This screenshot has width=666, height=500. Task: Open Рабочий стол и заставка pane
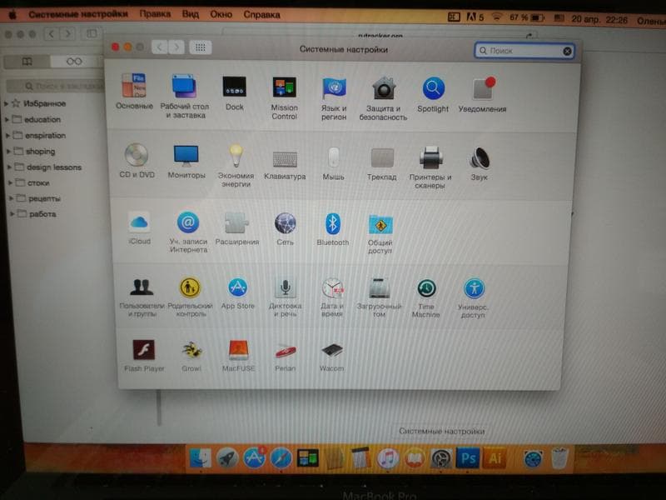[184, 96]
